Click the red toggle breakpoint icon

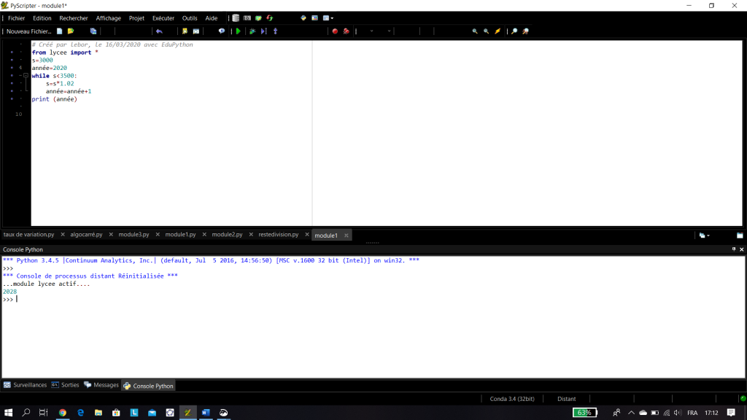335,31
